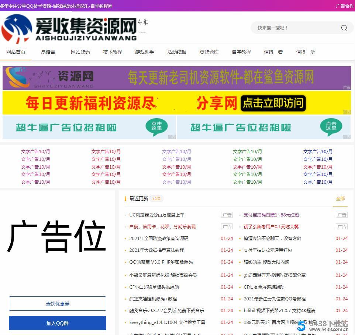The image size is (355, 335).
Task: View the 全部 link in the updates panel
Action: 340,198
